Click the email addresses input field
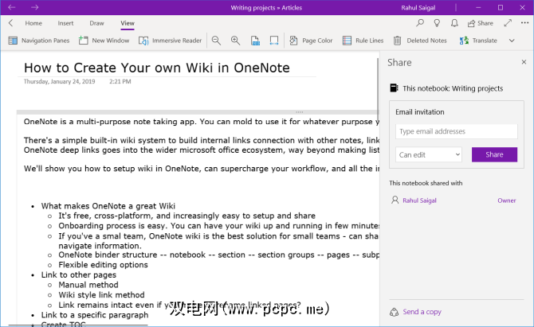 [456, 131]
